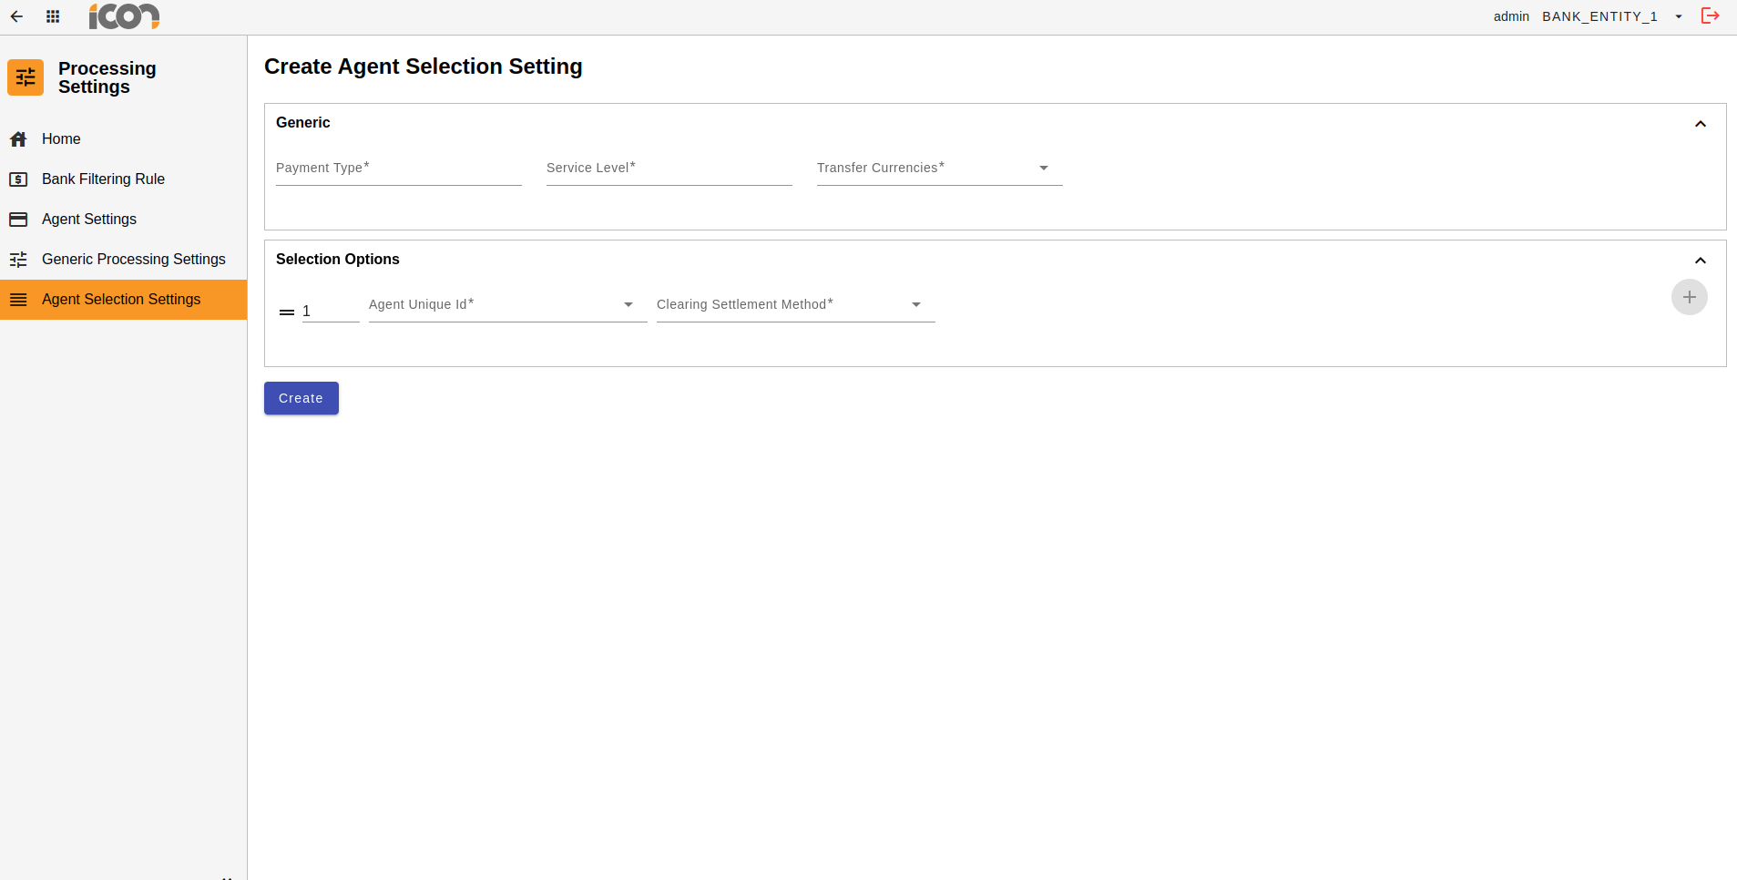1737x880 pixels.
Task: Click the Agent Selection Settings list icon
Action: 19,299
